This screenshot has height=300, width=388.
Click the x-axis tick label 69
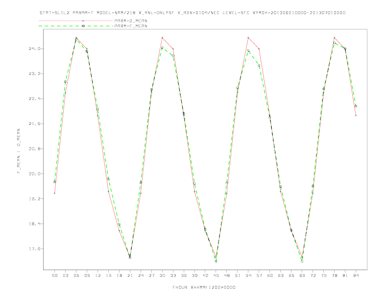(x=302, y=275)
